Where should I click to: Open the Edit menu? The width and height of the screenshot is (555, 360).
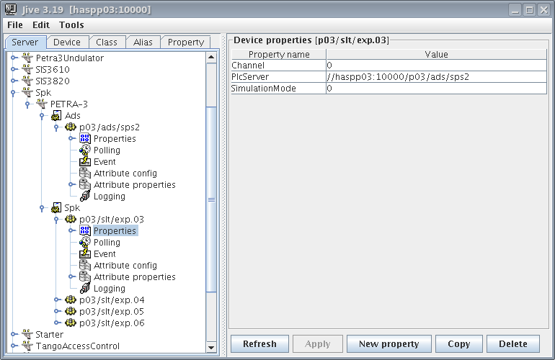tap(41, 24)
